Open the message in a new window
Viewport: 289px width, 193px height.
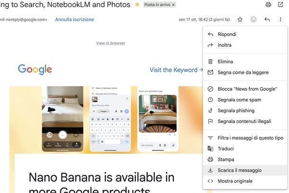(x=280, y=4)
